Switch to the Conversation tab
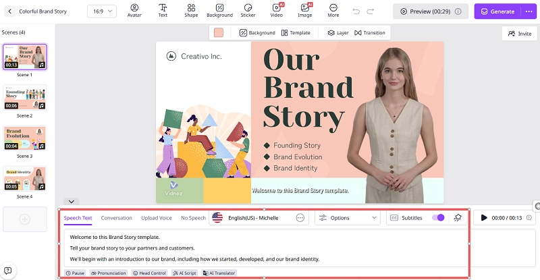The height and width of the screenshot is (280, 540). click(x=116, y=218)
